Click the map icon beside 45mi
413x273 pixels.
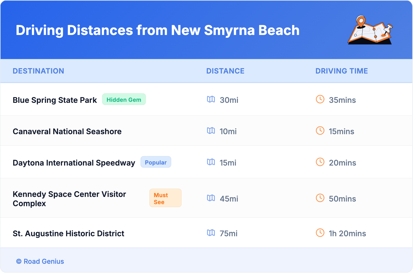[211, 198]
